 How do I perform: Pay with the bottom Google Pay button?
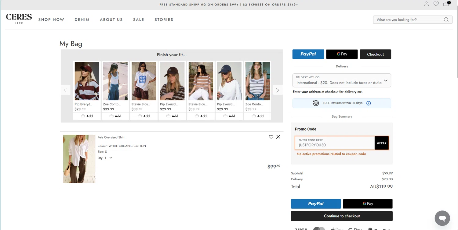[x=368, y=203]
